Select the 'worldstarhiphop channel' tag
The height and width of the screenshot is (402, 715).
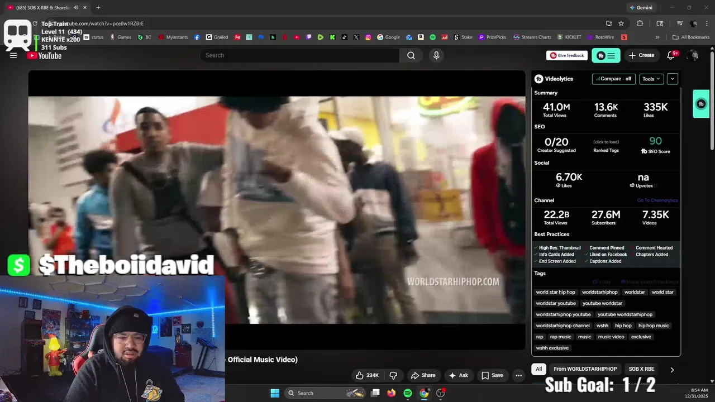tap(563, 326)
